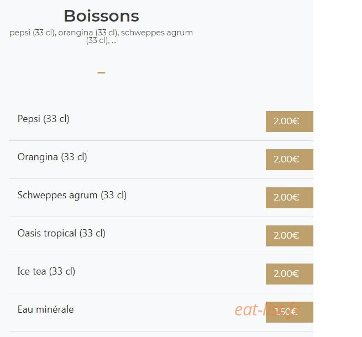Select the Ice tea (33 cl) item
This screenshot has height=337, width=362.
coord(46,271)
